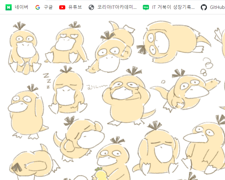Click the red YouTube bookmark icon
Image resolution: width=225 pixels, height=180 pixels.
click(62, 7)
